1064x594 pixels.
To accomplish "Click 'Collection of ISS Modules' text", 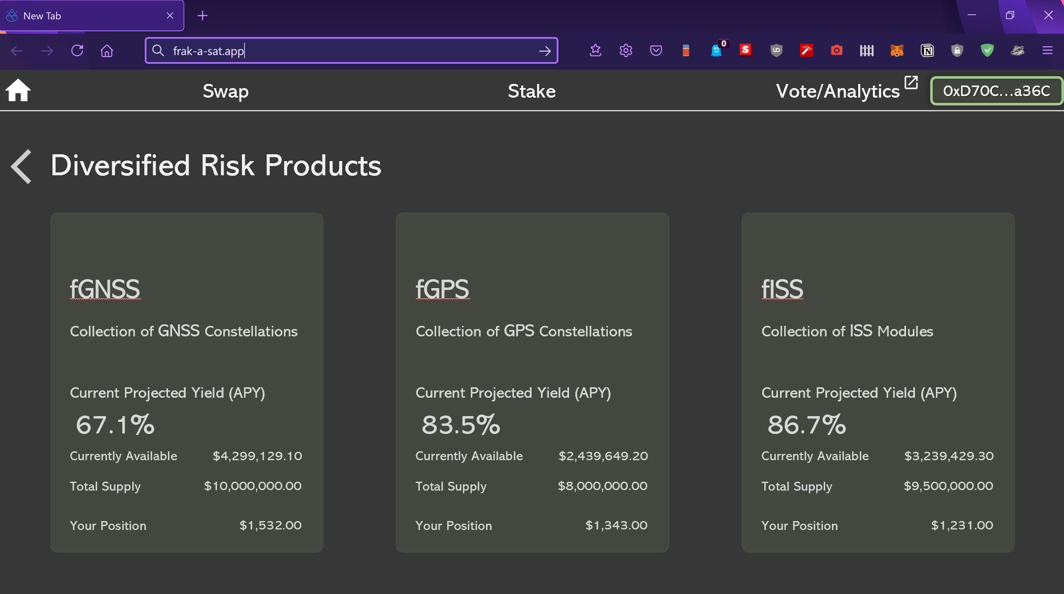I will click(x=847, y=331).
